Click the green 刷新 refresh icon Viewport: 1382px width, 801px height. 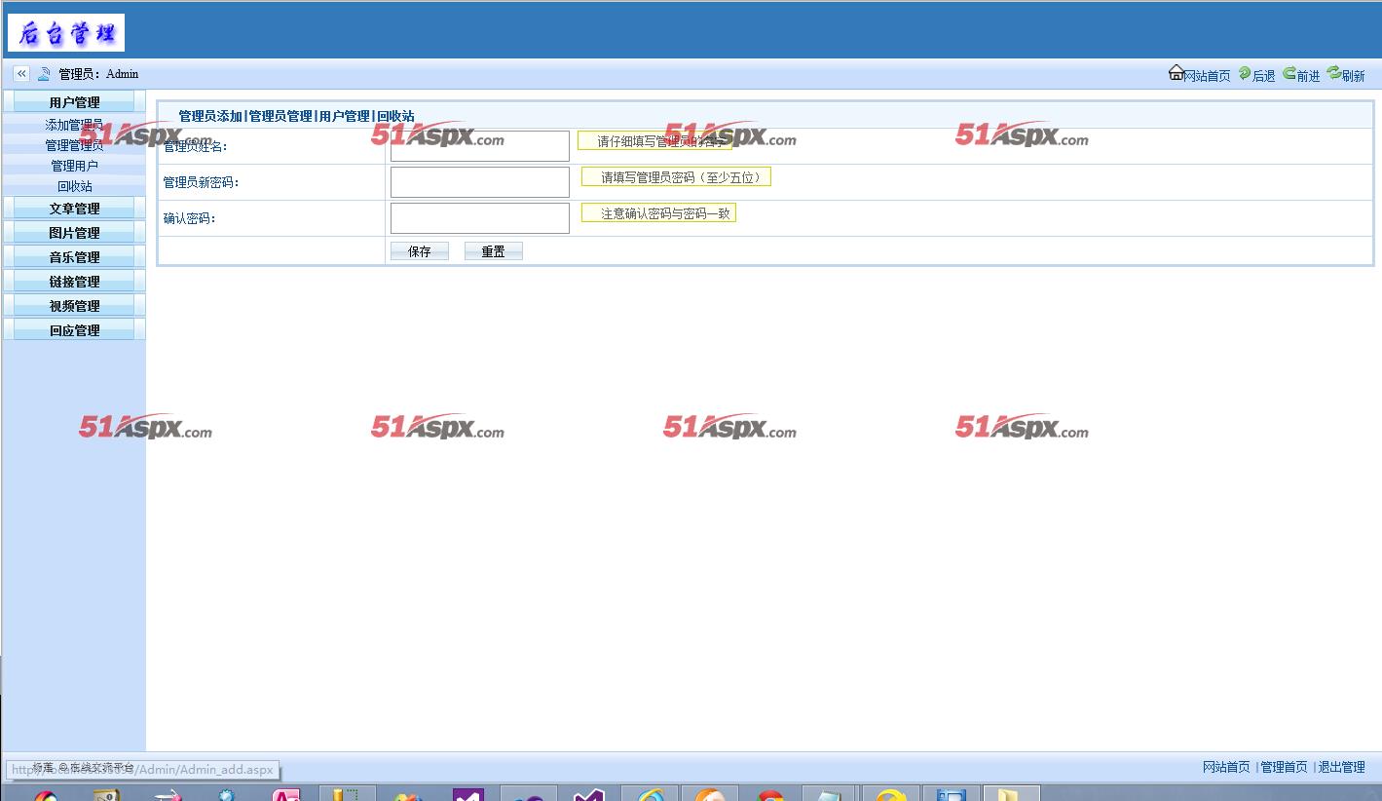[1333, 73]
